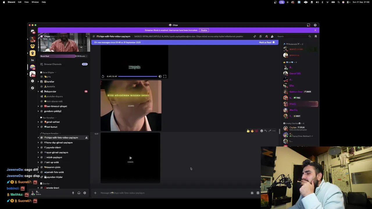Play the black video at bottom
The height and width of the screenshot is (209, 372).
(x=130, y=158)
